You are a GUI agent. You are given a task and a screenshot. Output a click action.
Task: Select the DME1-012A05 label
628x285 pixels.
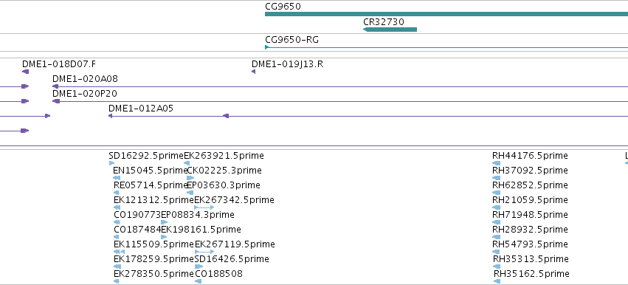coord(140,109)
